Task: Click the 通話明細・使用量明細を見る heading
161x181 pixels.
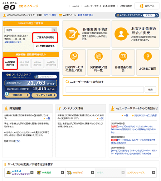Action: click(31, 55)
